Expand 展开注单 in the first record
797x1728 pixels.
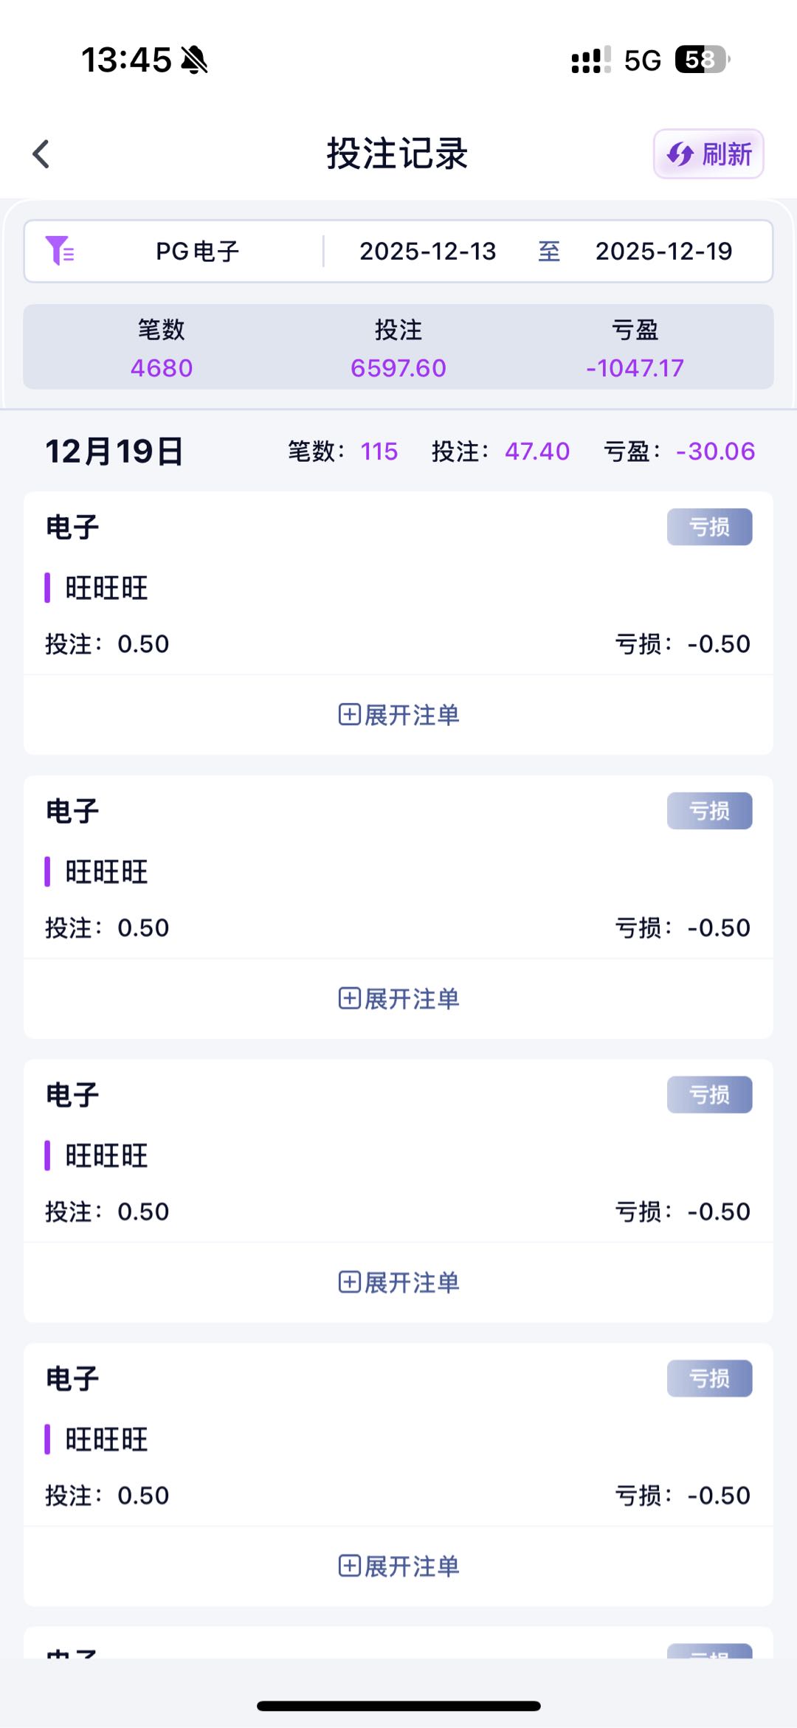[398, 715]
